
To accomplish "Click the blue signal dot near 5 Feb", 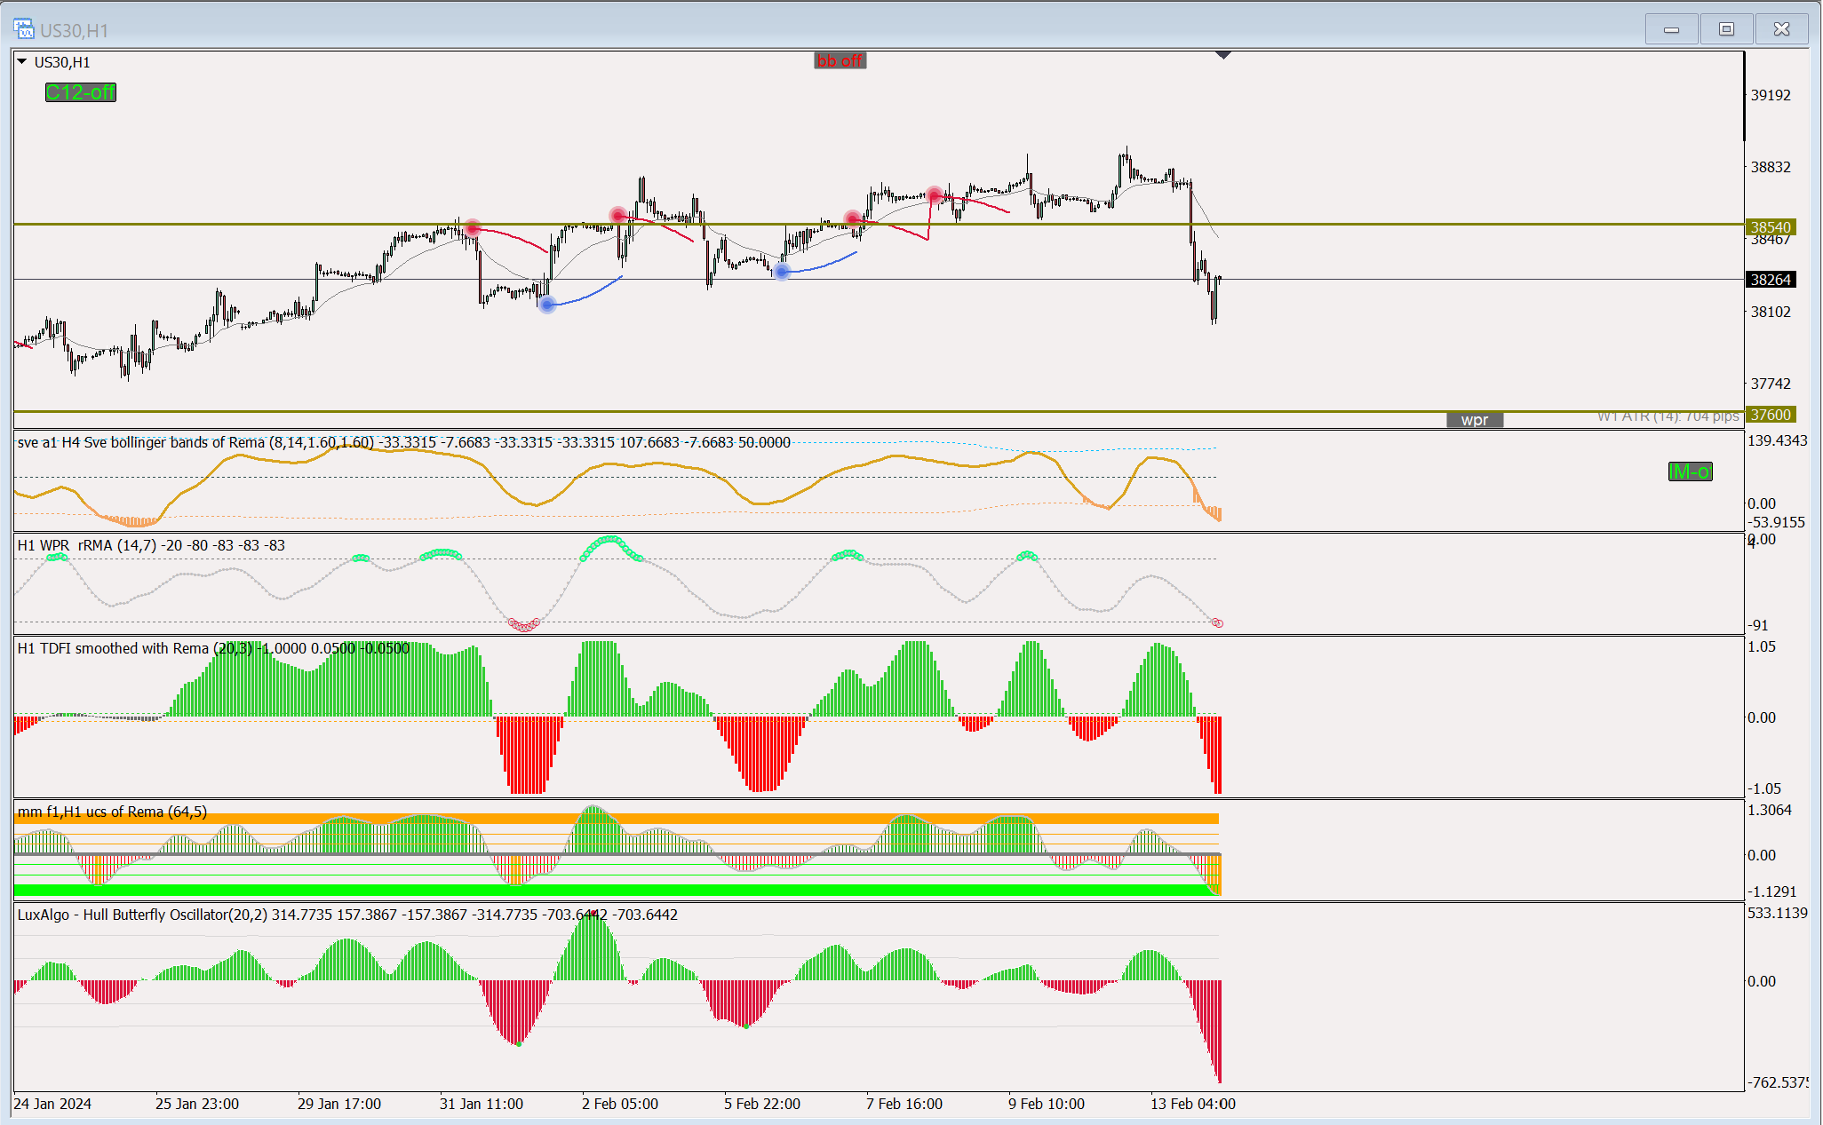I will (782, 271).
